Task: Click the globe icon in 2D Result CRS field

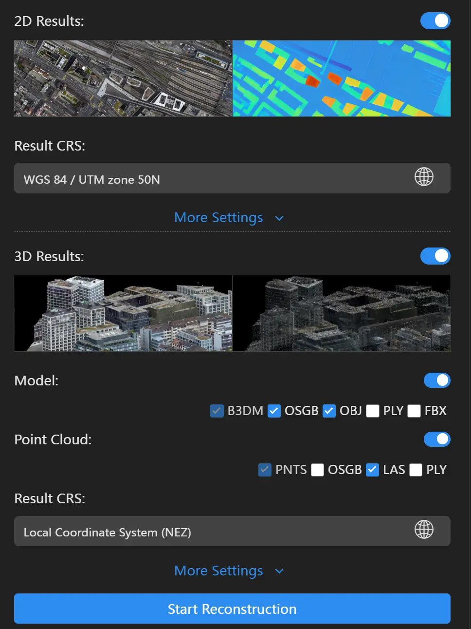Action: [423, 177]
